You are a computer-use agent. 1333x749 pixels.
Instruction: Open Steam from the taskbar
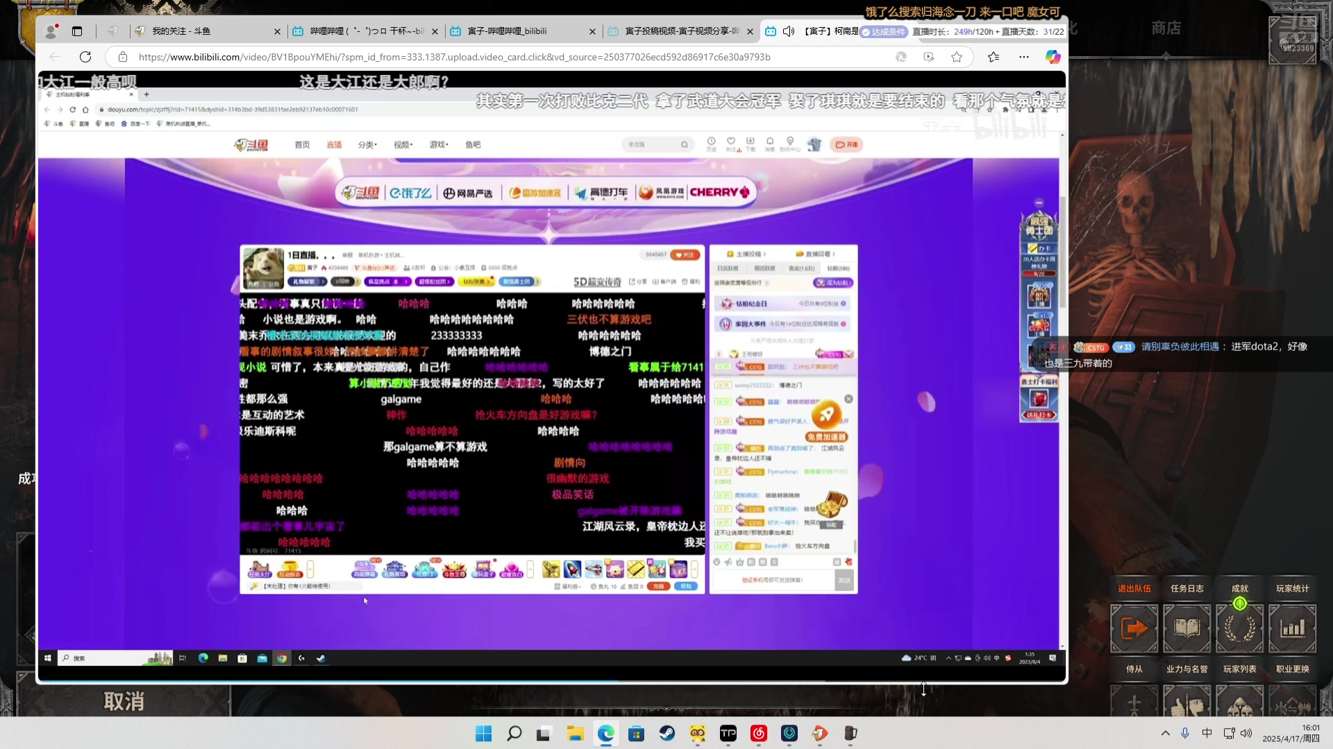(666, 733)
